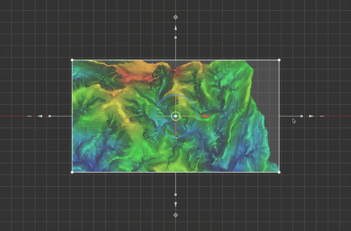351x231 pixels.
Task: Click the right-pointing arrow handle outside terrain
Action: 312,116
